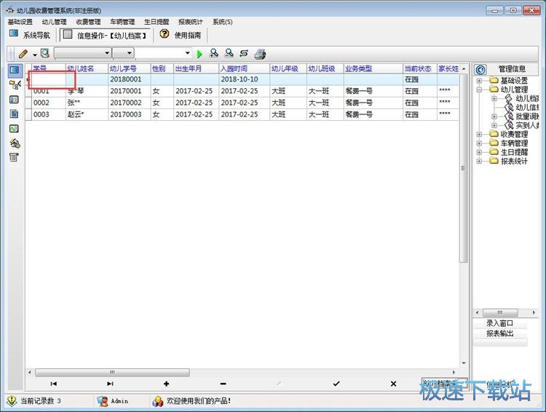Expand the 收费管理 tree node

tap(480, 135)
